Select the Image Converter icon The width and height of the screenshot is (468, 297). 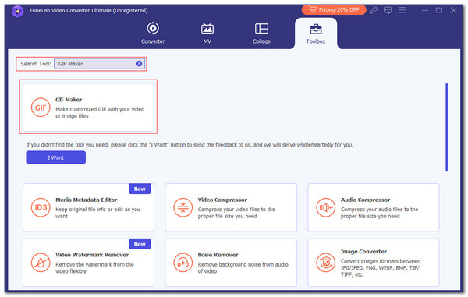325,263
